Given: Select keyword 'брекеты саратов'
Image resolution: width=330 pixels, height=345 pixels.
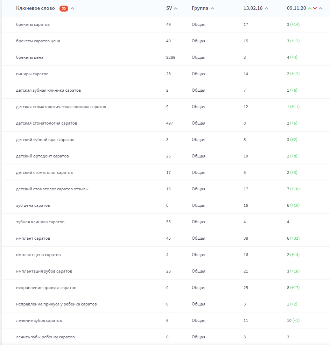Looking at the screenshot, I should pos(33,24).
